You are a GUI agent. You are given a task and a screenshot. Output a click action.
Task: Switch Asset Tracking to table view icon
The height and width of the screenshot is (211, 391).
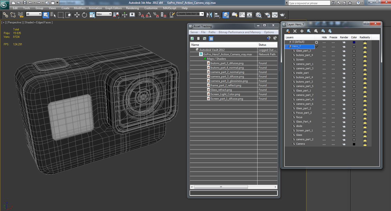(211, 39)
